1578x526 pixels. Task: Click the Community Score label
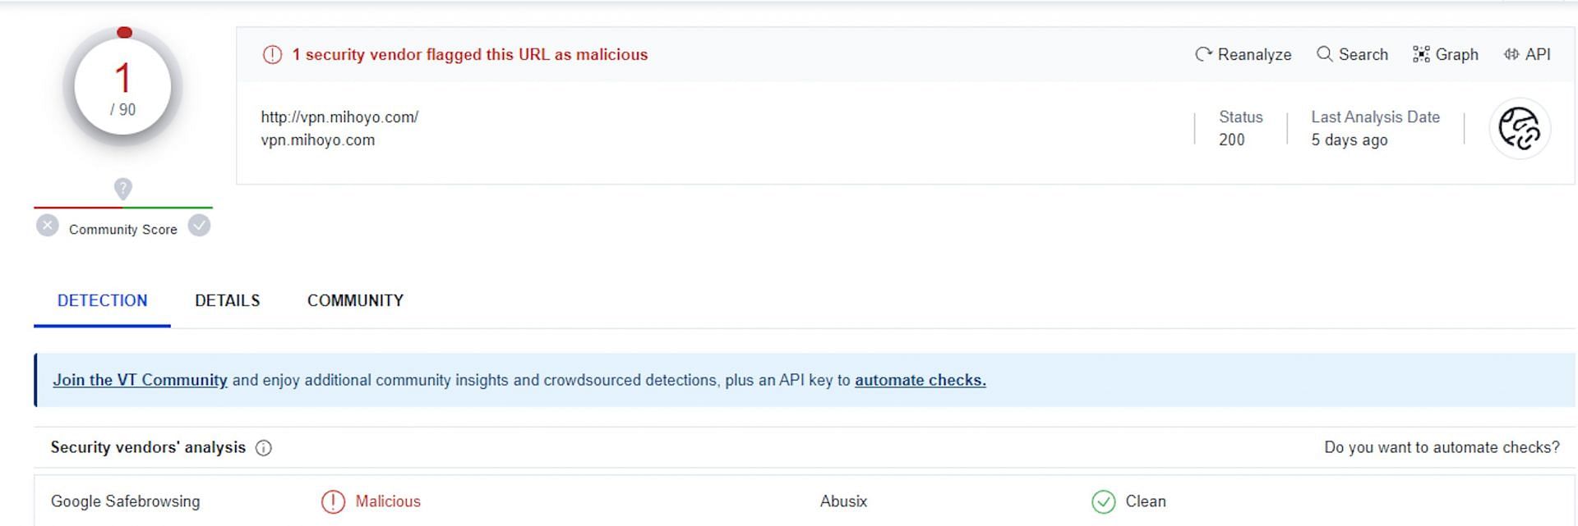pos(122,230)
